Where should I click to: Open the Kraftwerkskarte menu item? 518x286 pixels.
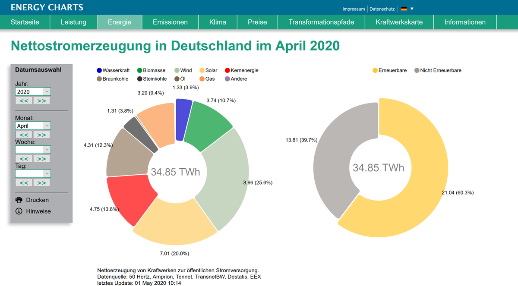pos(399,22)
